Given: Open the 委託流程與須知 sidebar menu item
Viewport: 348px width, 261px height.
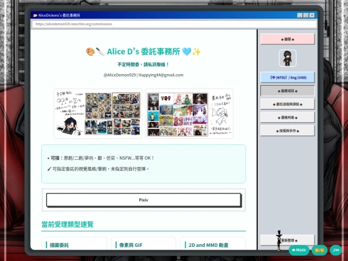Looking at the screenshot, I should click(287, 104).
